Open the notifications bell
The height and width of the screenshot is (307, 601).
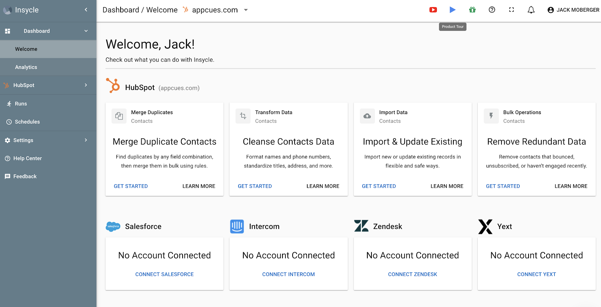tap(531, 10)
